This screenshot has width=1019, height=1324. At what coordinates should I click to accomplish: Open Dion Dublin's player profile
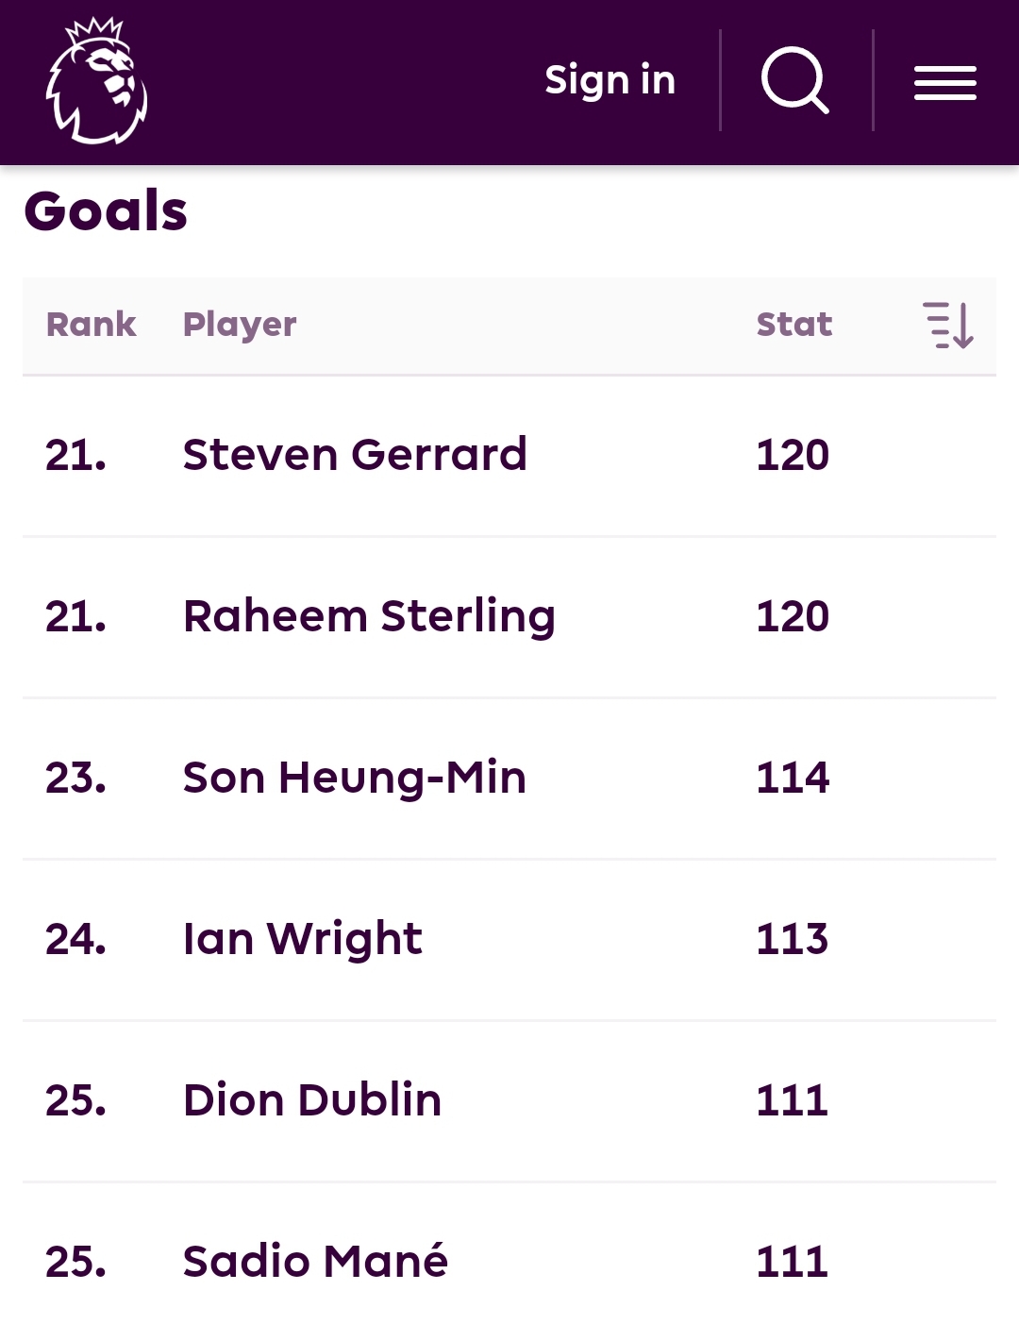tap(312, 1100)
